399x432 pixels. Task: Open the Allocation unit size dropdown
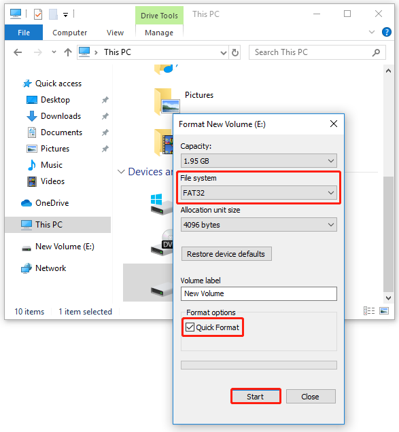(259, 225)
